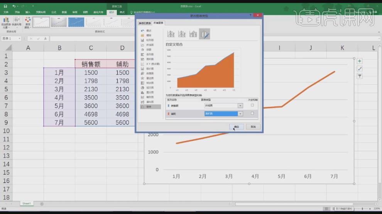Open 添加图表元素 add chart element dropdown
Viewport: 382px width, 214px height.
[x=6, y=23]
